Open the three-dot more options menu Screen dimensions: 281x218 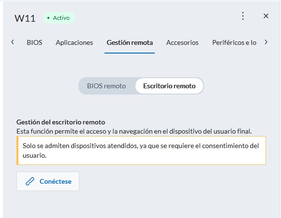243,16
